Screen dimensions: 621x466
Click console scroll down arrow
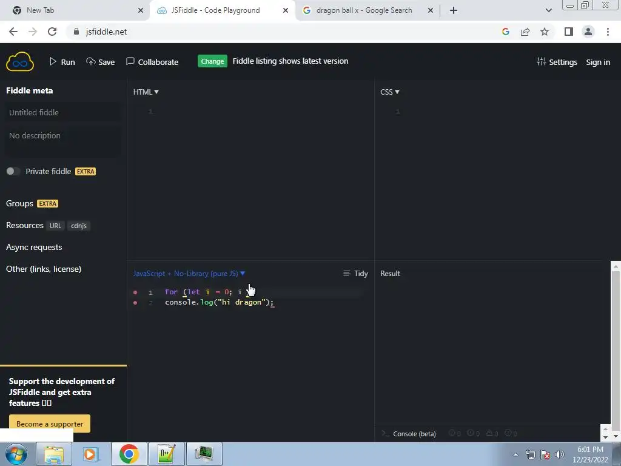point(605,437)
